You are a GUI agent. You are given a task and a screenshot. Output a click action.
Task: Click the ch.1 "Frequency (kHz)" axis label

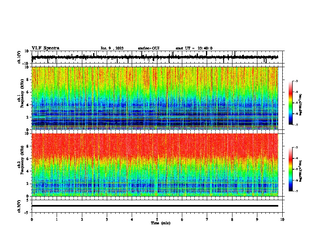(22, 93)
